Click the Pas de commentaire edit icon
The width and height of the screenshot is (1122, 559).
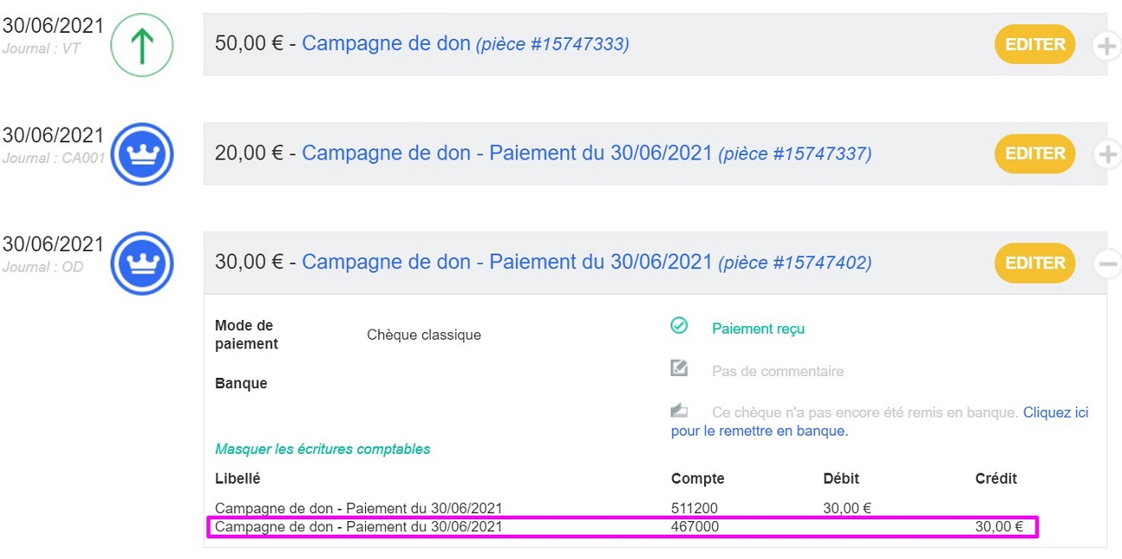(x=679, y=368)
